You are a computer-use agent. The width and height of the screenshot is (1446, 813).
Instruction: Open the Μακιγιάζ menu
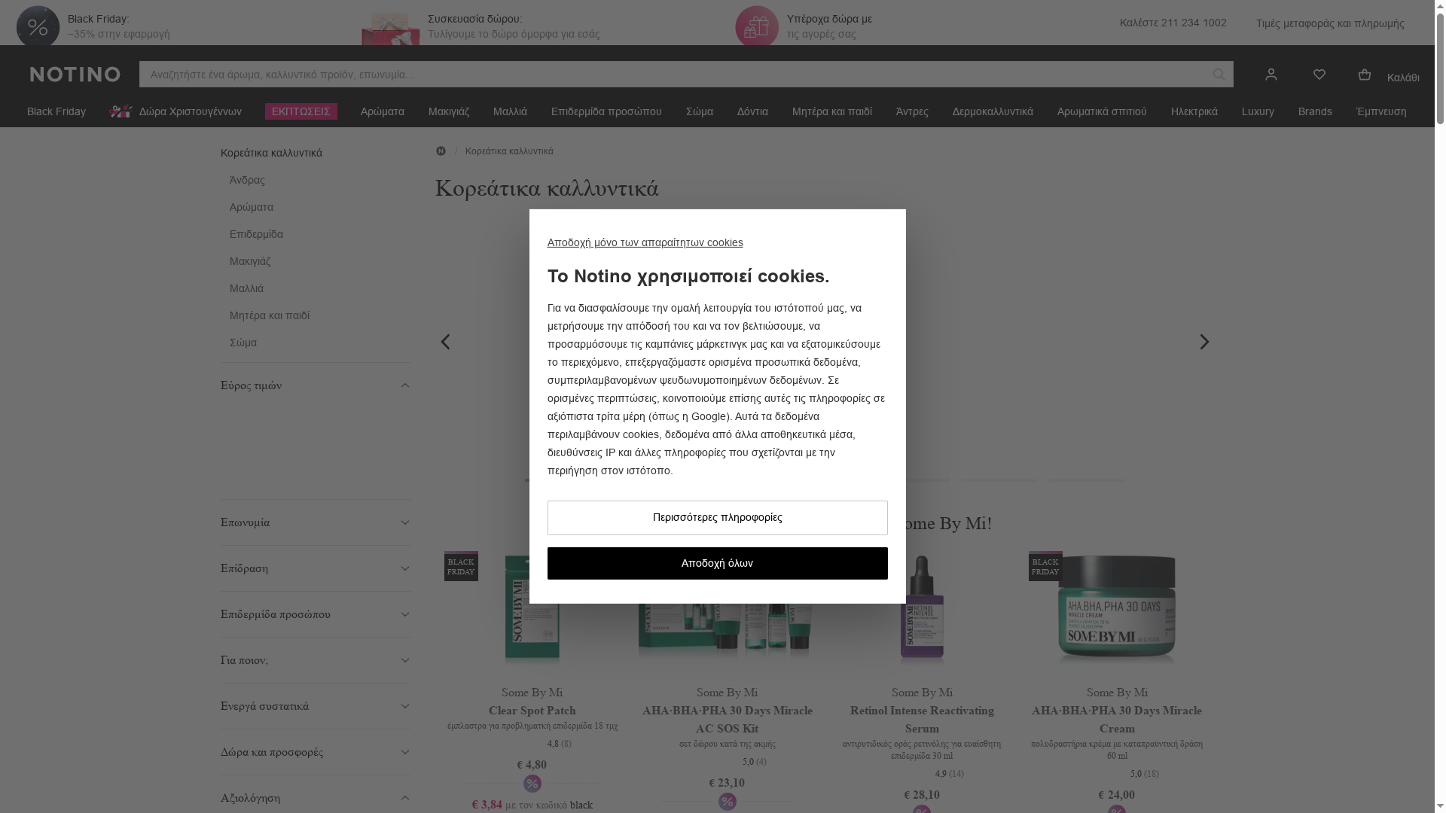[449, 111]
